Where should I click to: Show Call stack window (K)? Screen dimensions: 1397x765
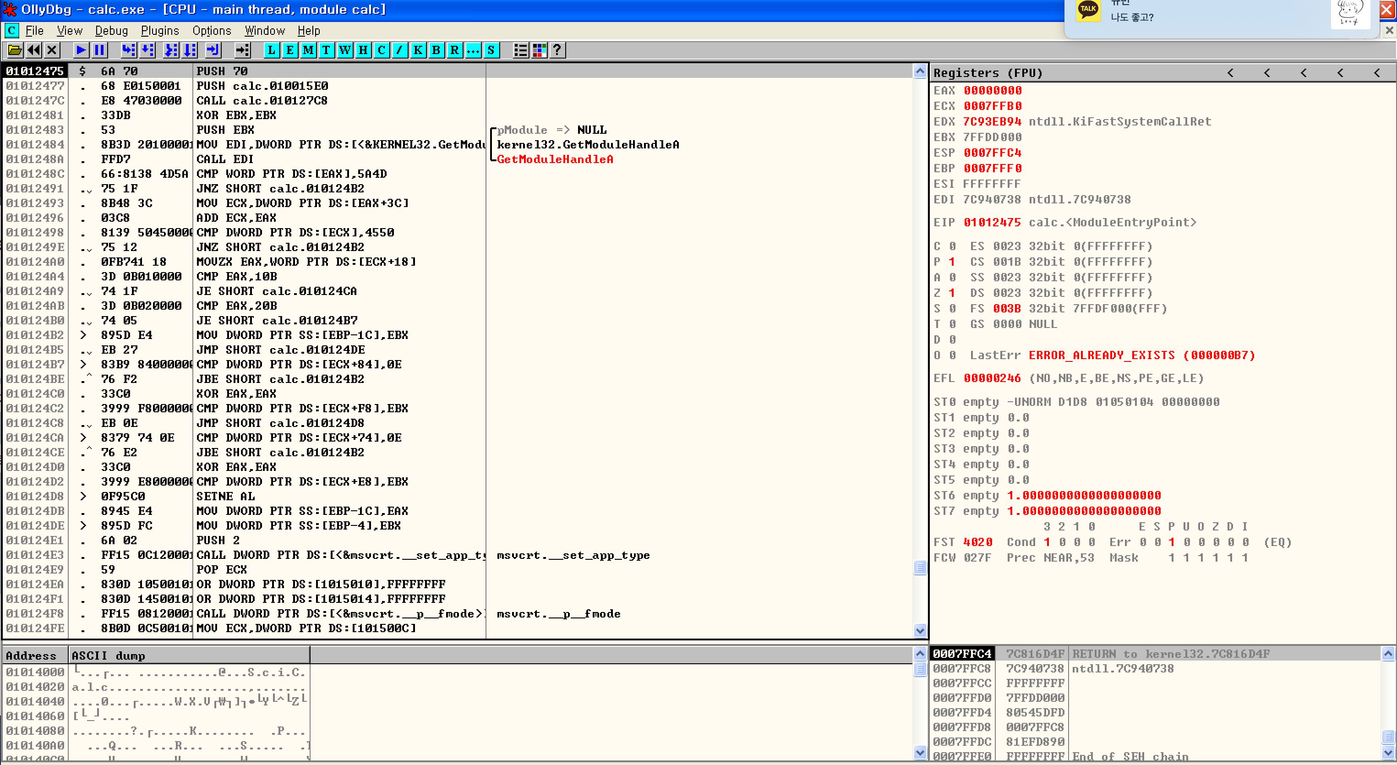418,50
